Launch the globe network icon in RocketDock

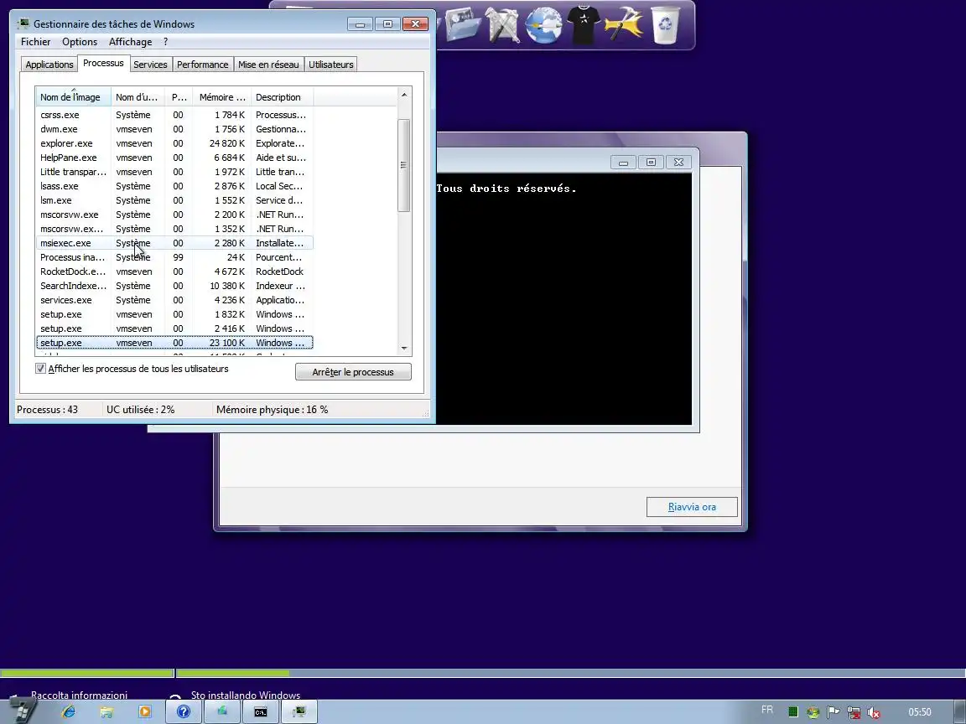click(543, 24)
